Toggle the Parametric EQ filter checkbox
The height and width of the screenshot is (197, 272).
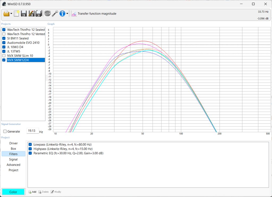(30, 153)
